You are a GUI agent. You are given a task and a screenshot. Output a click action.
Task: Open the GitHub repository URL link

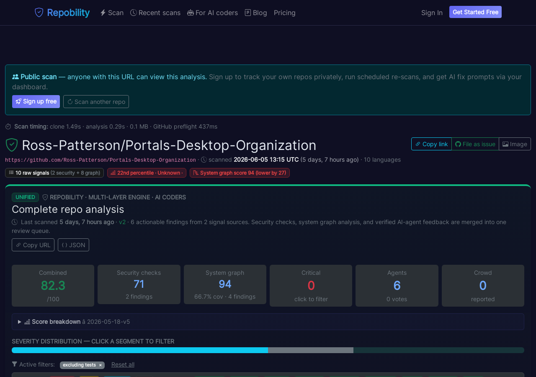point(100,160)
